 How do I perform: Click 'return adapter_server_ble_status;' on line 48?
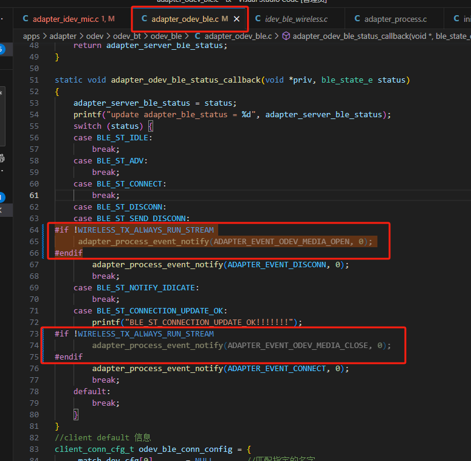pos(151,46)
